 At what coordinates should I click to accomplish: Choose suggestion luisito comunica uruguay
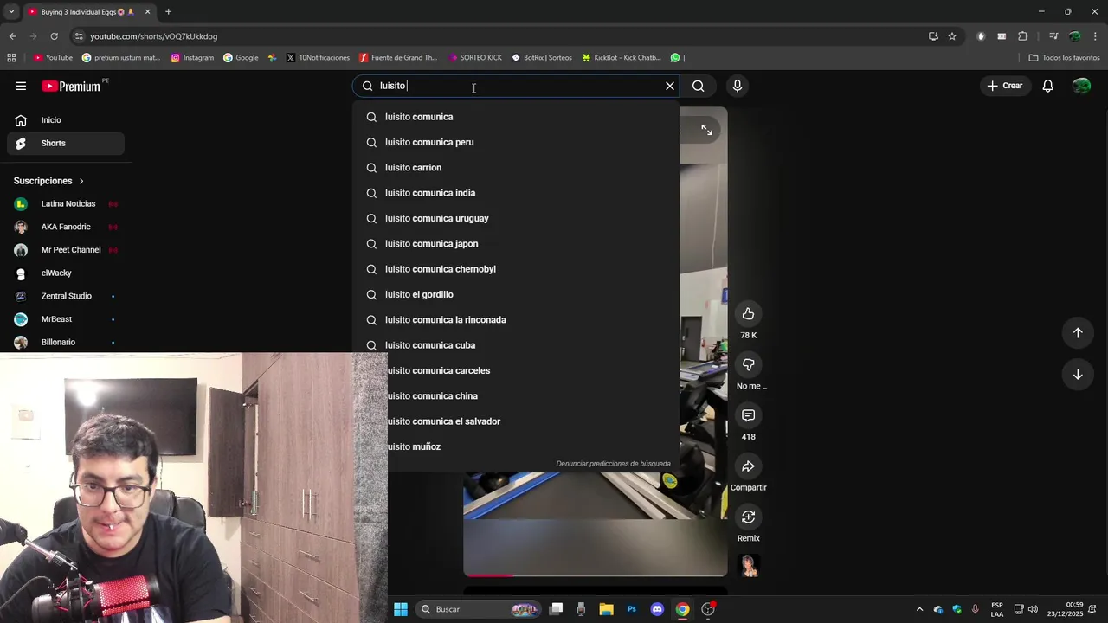click(x=516, y=218)
